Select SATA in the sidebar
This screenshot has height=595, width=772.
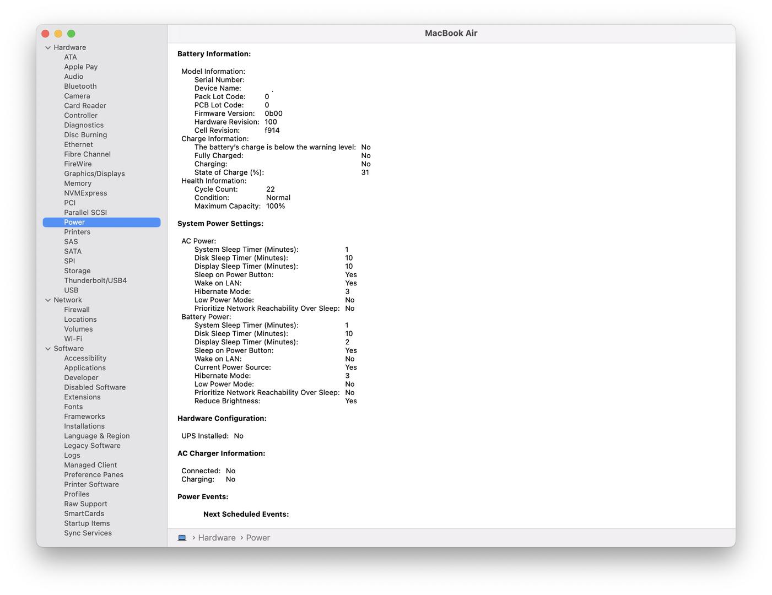click(x=73, y=251)
